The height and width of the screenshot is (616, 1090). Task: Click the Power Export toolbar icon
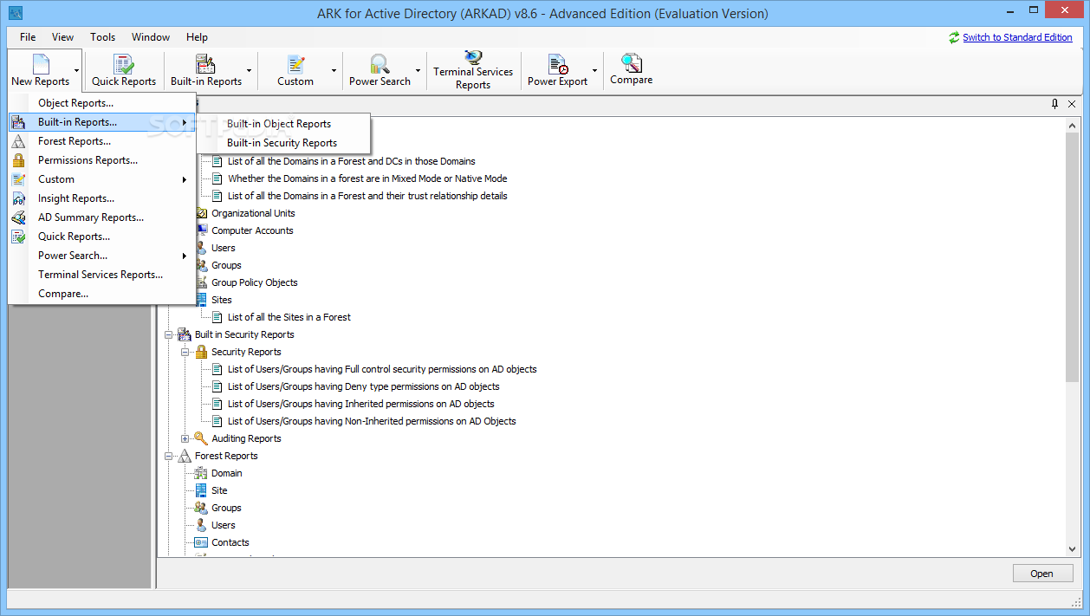point(557,64)
